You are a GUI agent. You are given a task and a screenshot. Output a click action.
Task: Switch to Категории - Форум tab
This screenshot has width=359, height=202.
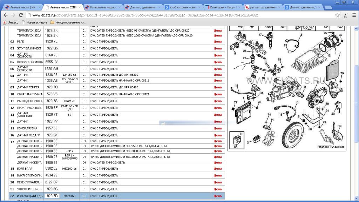tap(223, 7)
